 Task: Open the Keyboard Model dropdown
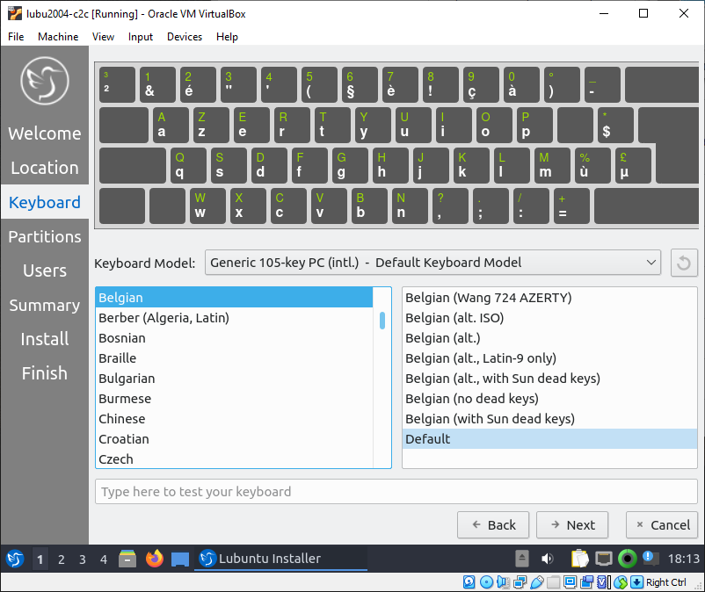pyautogui.click(x=432, y=262)
